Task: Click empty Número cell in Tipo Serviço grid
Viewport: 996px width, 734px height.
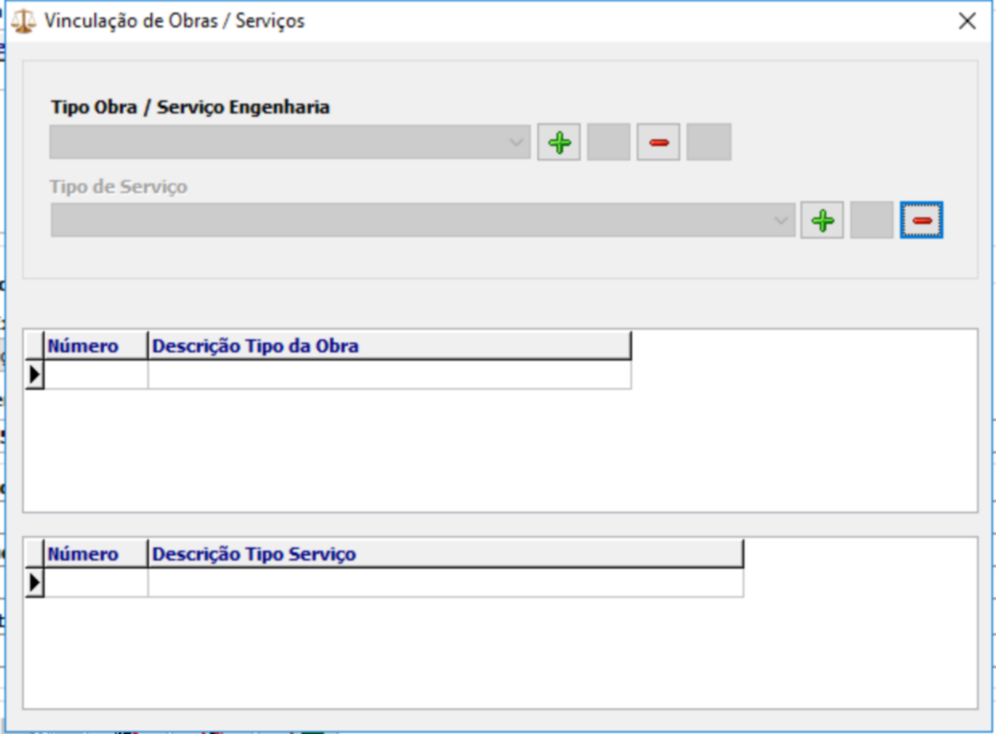Action: pyautogui.click(x=96, y=583)
